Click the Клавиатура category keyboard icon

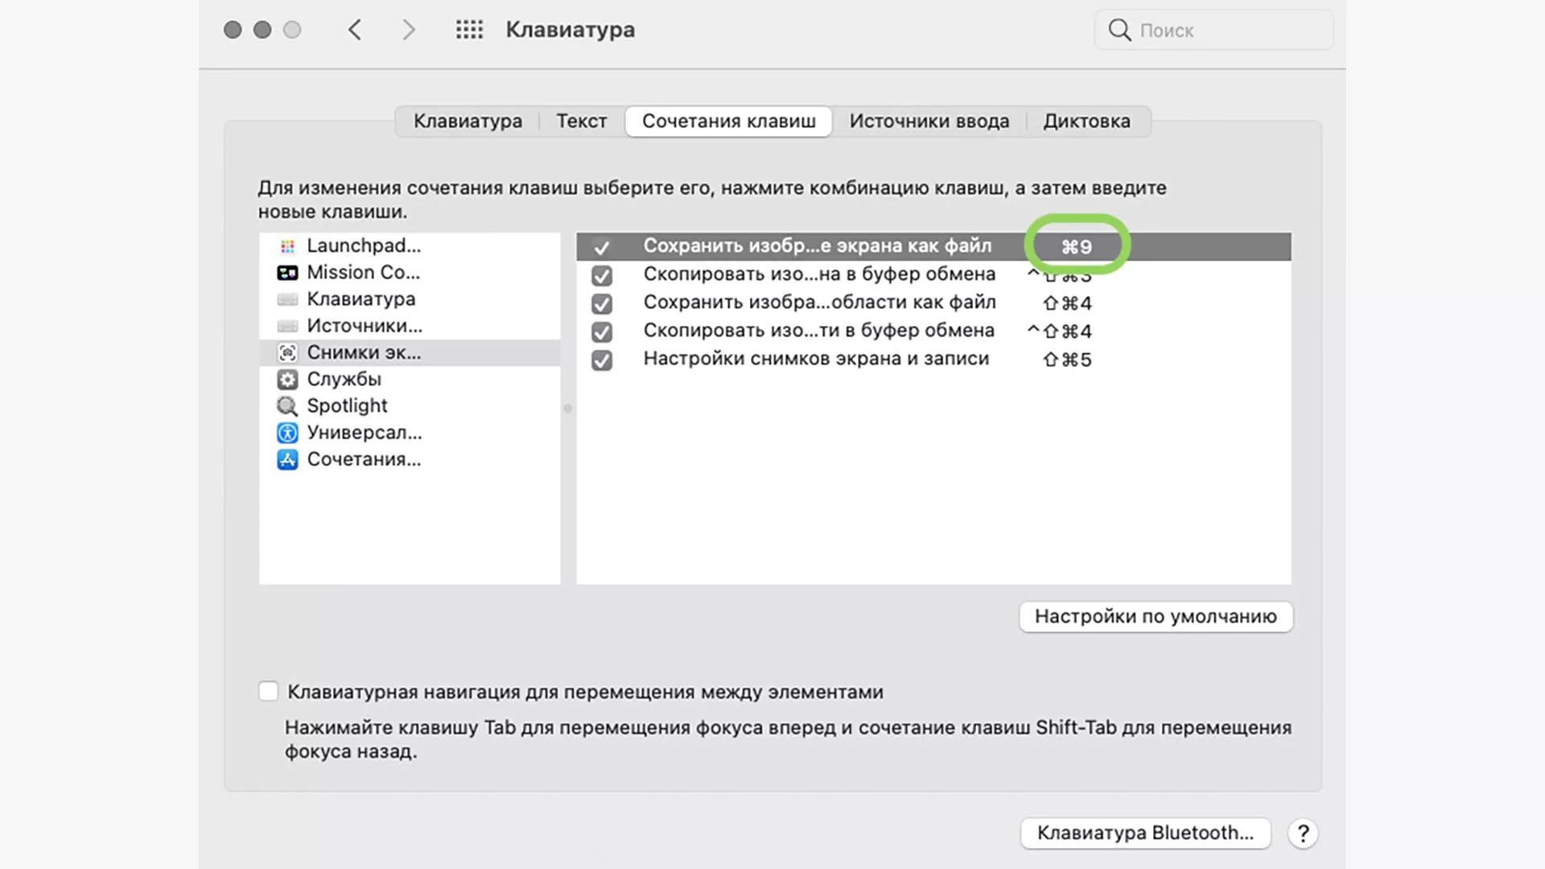[287, 299]
